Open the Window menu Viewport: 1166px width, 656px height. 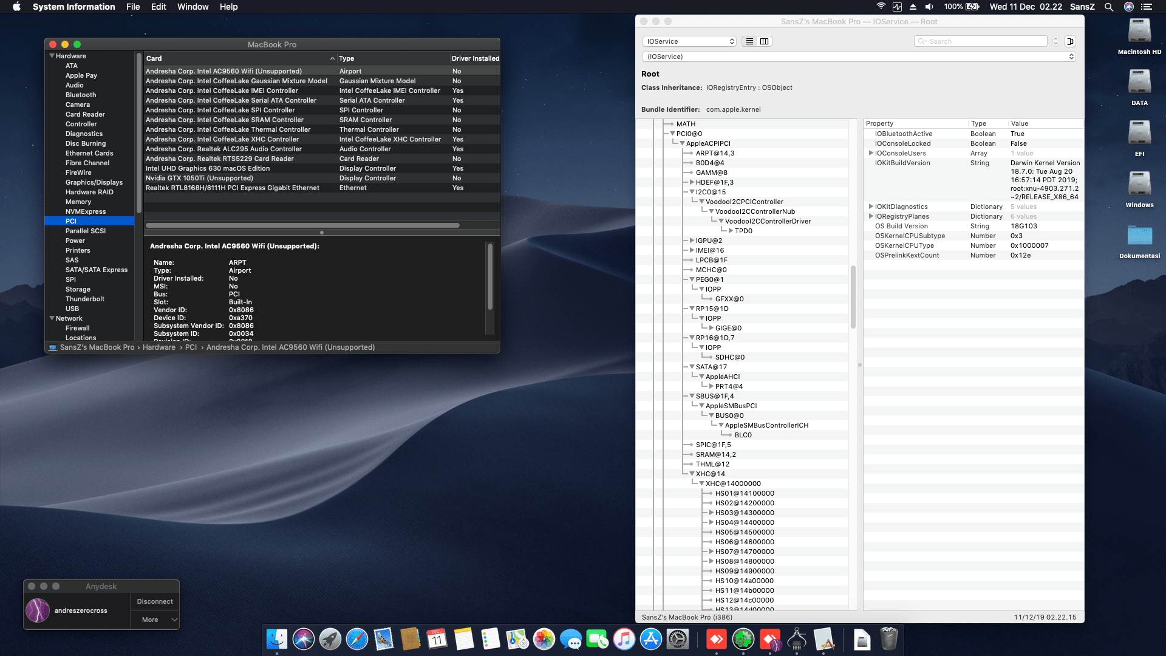click(x=193, y=7)
